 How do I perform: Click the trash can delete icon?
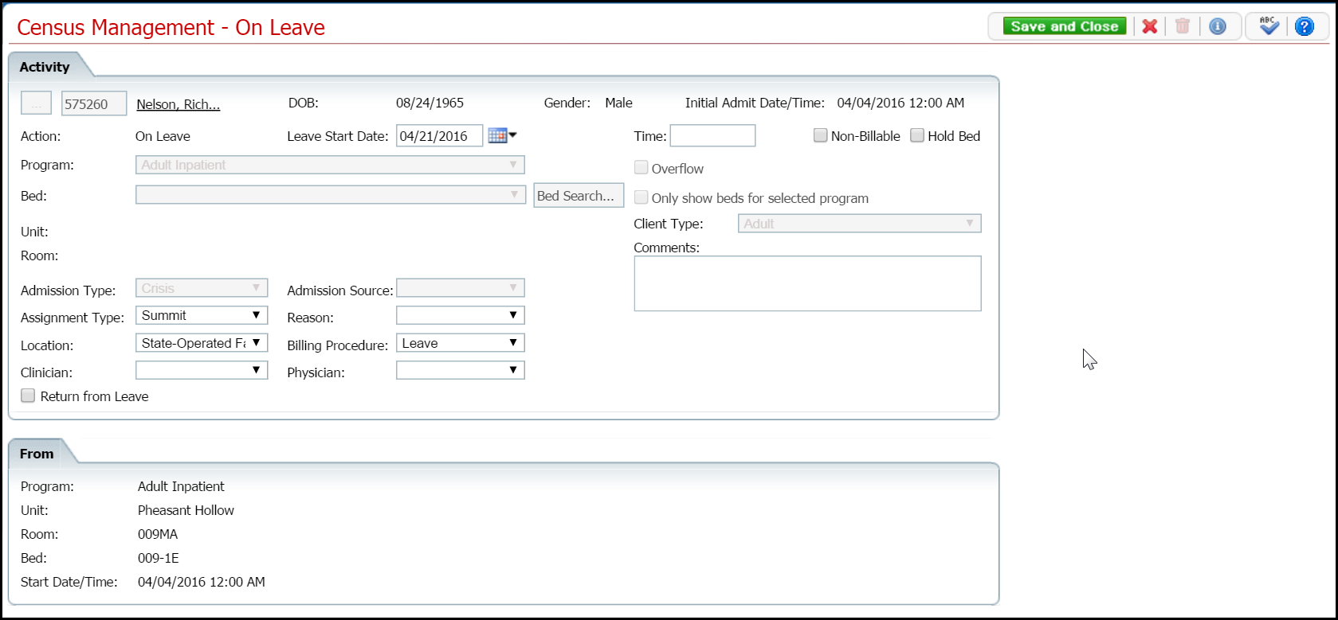[1183, 26]
